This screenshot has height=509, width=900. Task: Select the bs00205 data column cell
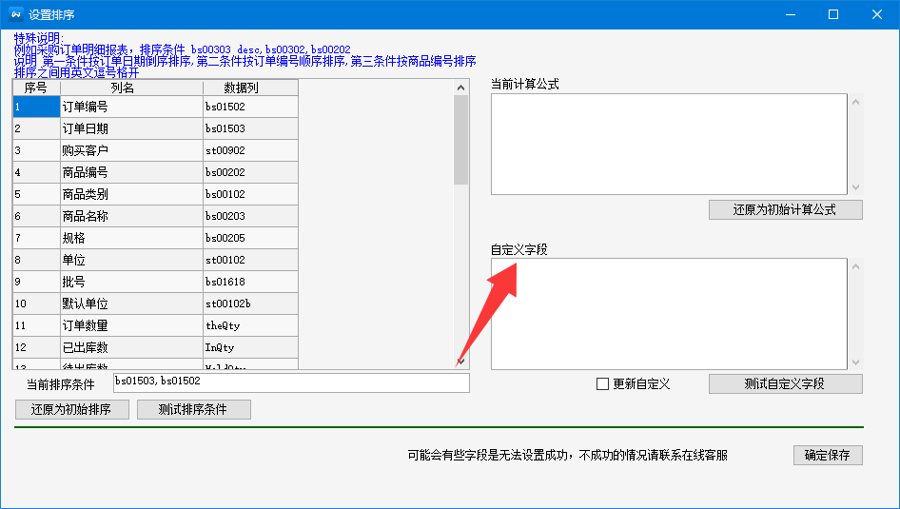point(250,239)
